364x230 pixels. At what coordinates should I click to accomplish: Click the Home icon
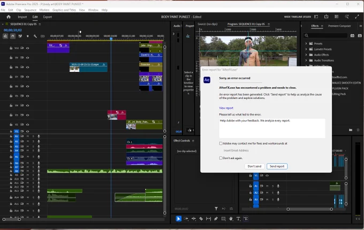[9, 17]
